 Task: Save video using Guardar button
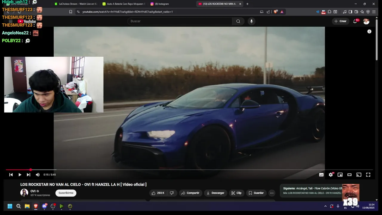point(256,193)
